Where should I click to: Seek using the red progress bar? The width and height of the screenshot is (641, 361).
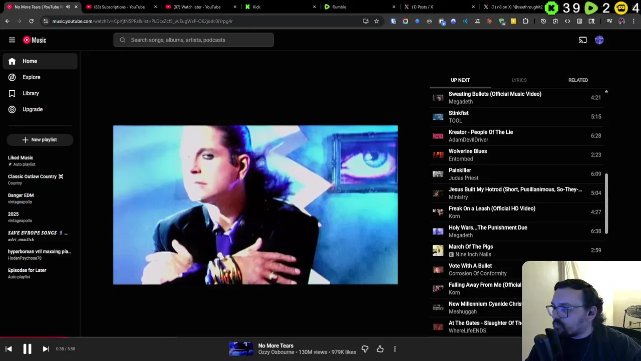tap(34, 337)
